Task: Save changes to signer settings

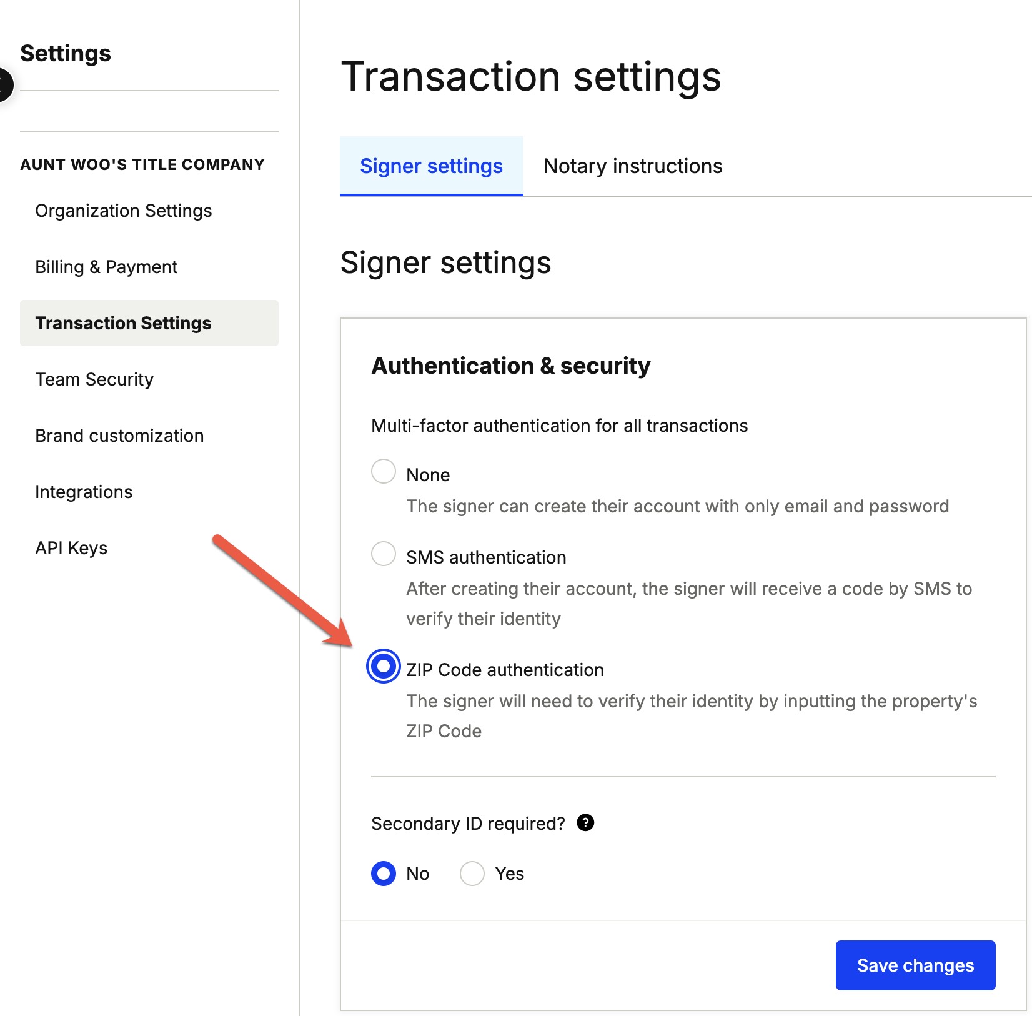Action: tap(915, 965)
